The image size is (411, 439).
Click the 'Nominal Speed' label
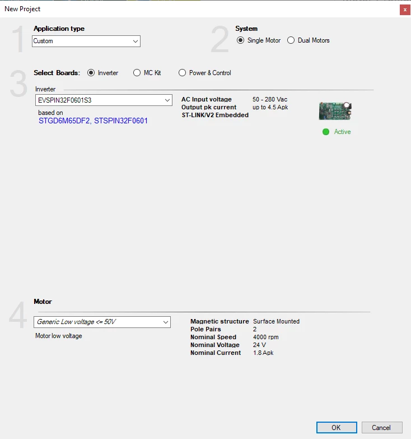[213, 337]
